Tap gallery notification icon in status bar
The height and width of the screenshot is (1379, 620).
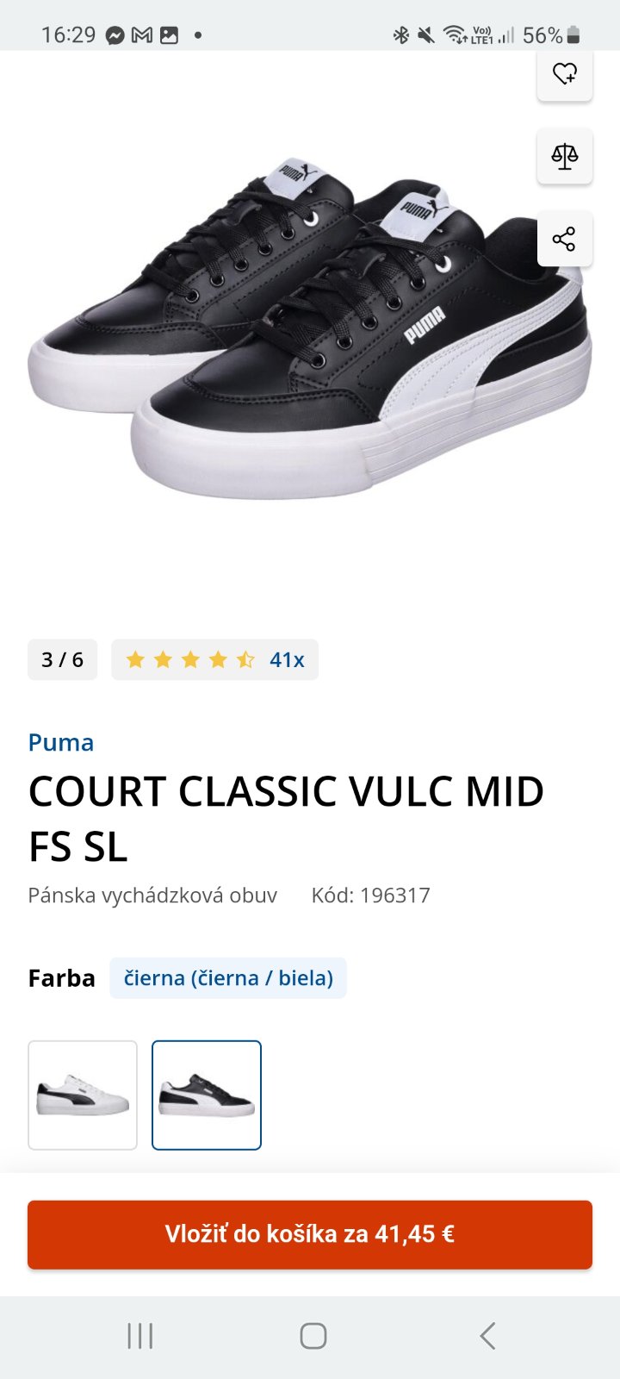(169, 35)
